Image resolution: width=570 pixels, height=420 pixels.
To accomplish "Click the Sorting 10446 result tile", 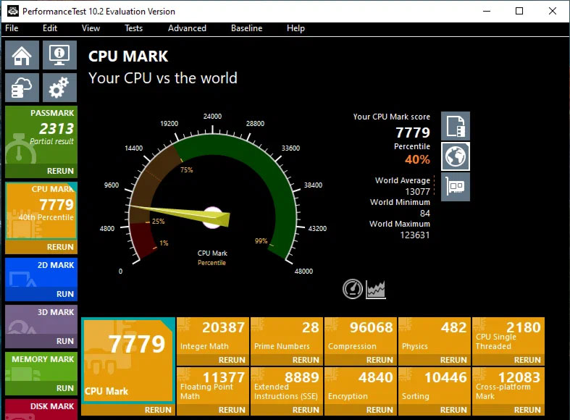I will point(435,386).
